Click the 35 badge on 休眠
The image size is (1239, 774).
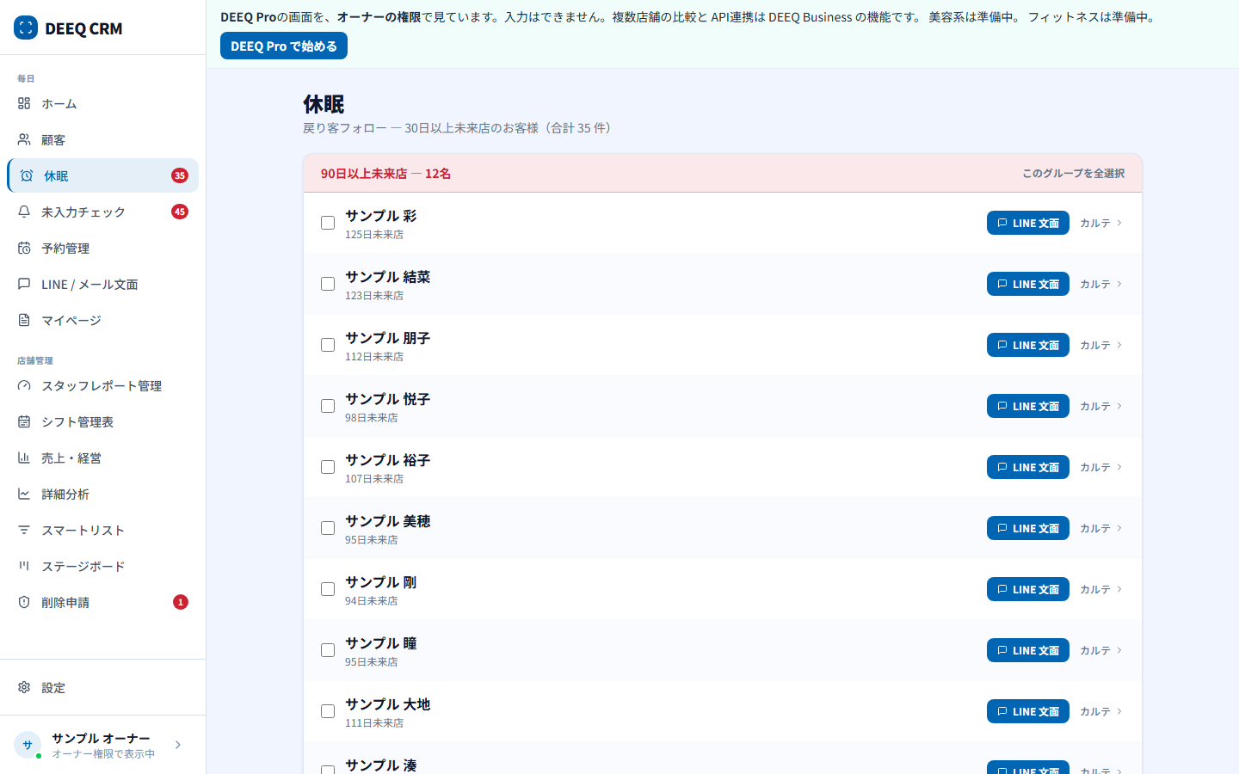click(180, 175)
